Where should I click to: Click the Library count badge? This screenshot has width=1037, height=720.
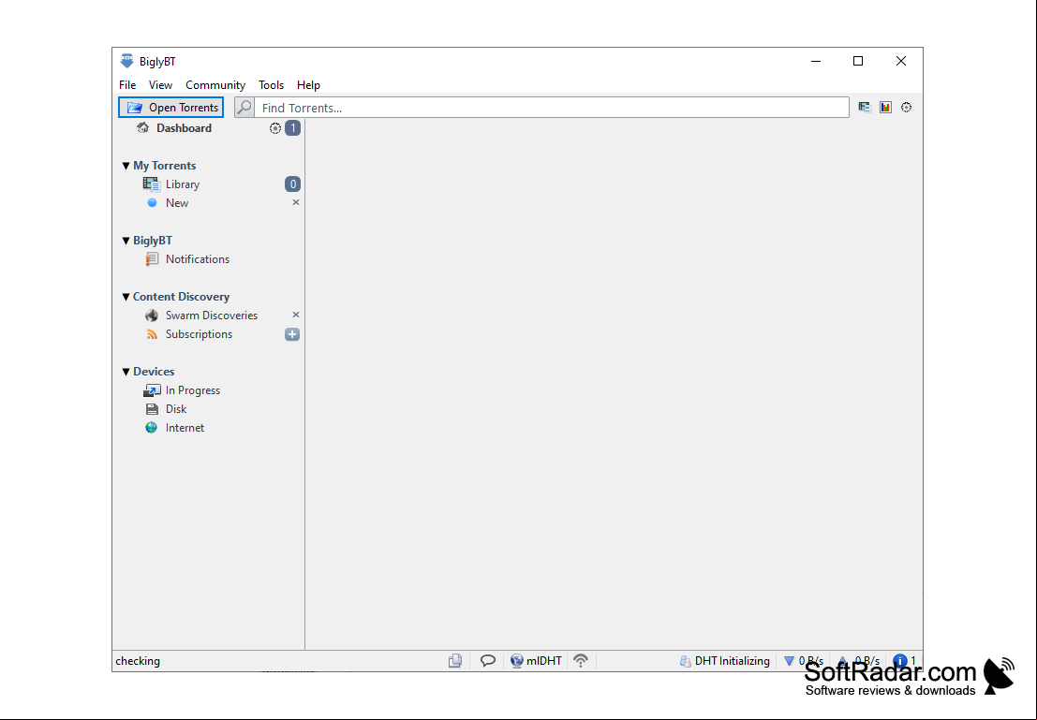coord(293,184)
